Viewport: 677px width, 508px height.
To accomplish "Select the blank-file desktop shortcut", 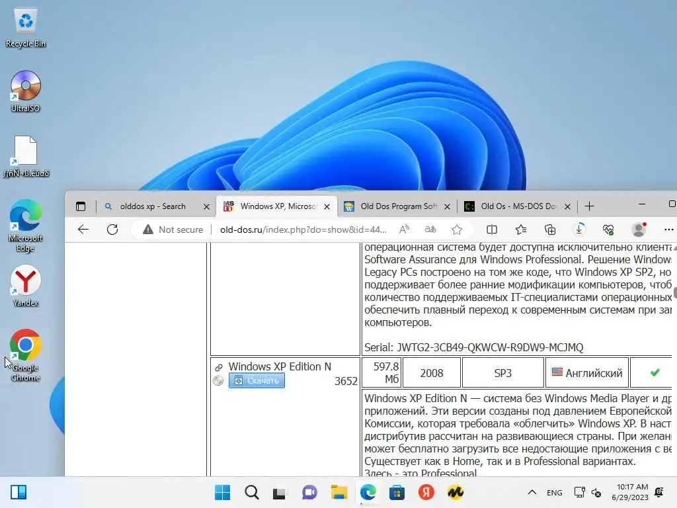I will [x=26, y=156].
